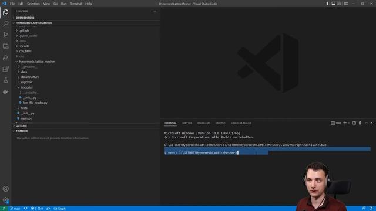Click the remote window status bar icon
376x211 pixels.
coord(4,209)
